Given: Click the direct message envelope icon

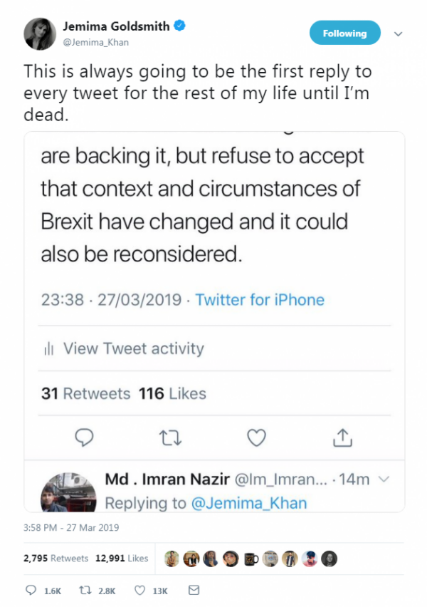Looking at the screenshot, I should [192, 591].
